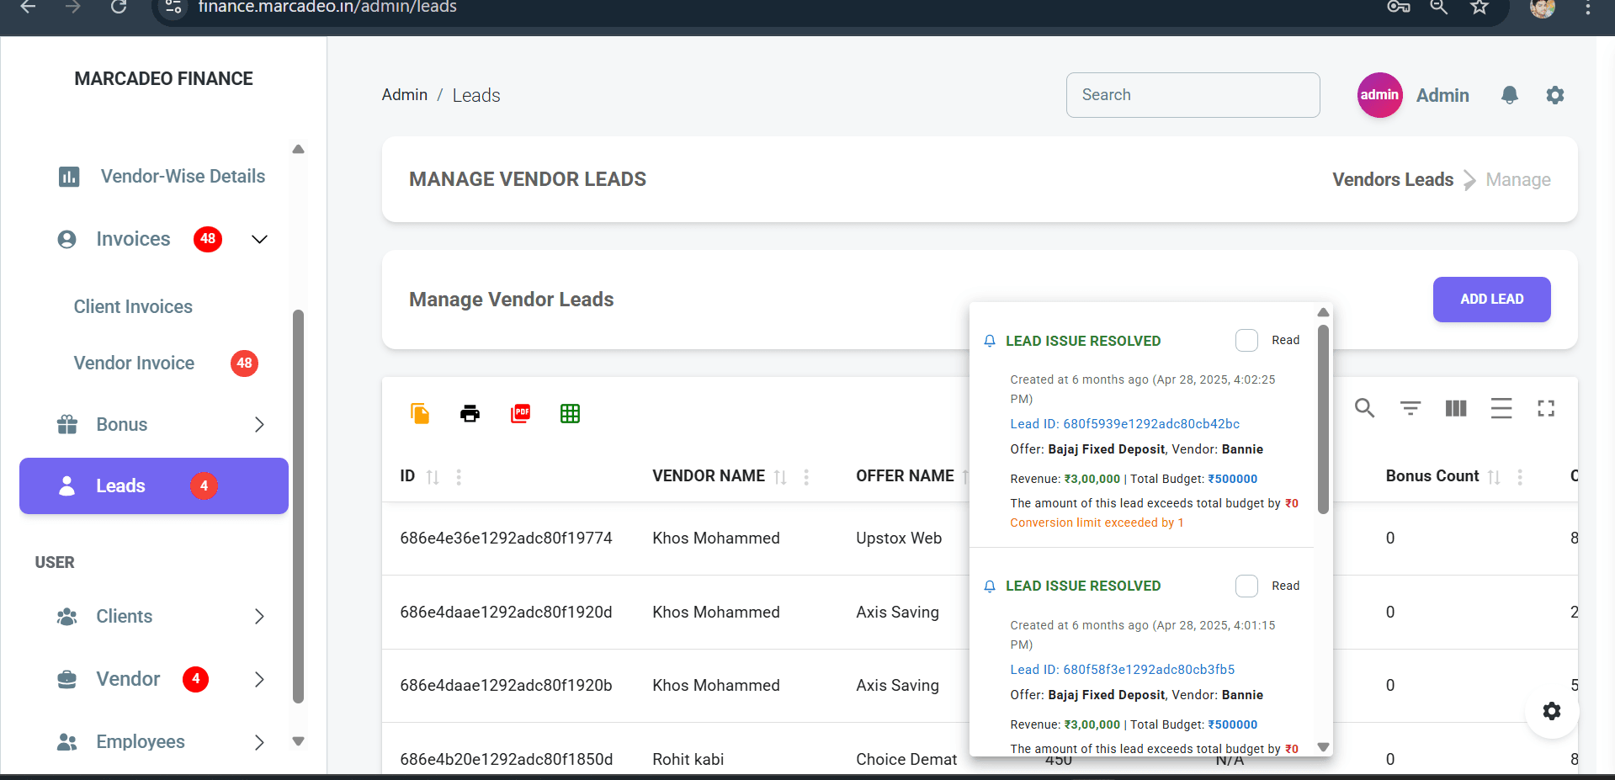1615x780 pixels.
Task: Check Read on the second notification
Action: point(1246,586)
